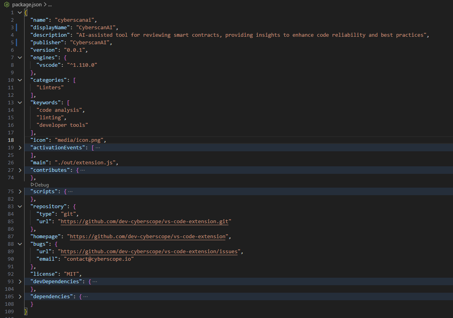Click the "code analysis" keyword
Image resolution: width=453 pixels, height=318 pixels.
point(59,110)
